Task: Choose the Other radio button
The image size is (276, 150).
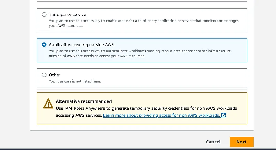Action: pos(44,75)
